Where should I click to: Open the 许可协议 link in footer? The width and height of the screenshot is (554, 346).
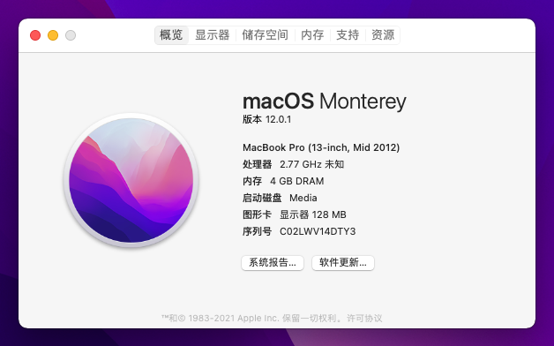click(x=364, y=318)
